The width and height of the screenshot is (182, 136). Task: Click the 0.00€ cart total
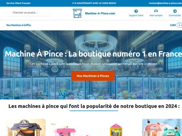[173, 25]
